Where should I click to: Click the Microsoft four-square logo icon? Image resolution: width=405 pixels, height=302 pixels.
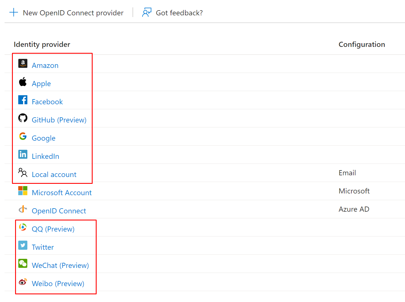pyautogui.click(x=23, y=191)
